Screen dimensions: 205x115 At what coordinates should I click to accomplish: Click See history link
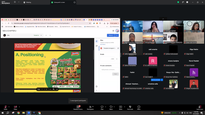(103, 44)
